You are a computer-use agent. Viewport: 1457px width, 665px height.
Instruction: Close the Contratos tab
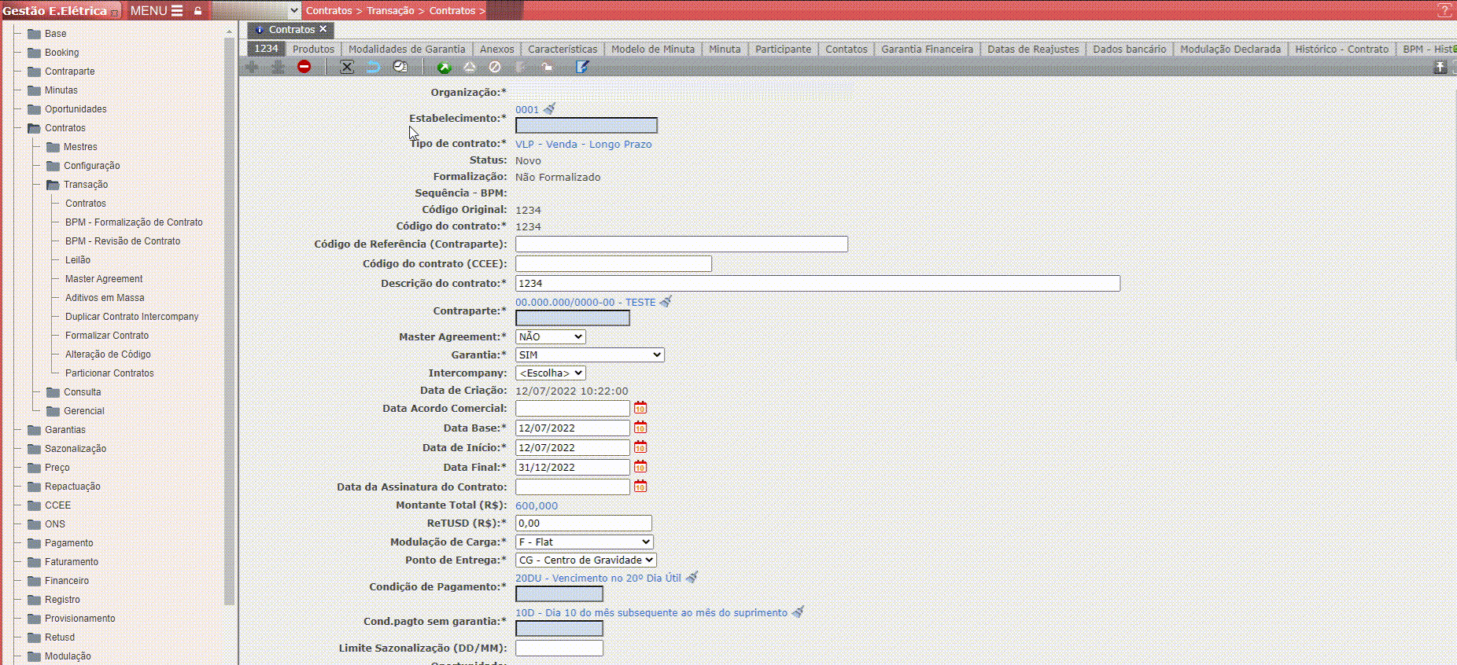323,29
